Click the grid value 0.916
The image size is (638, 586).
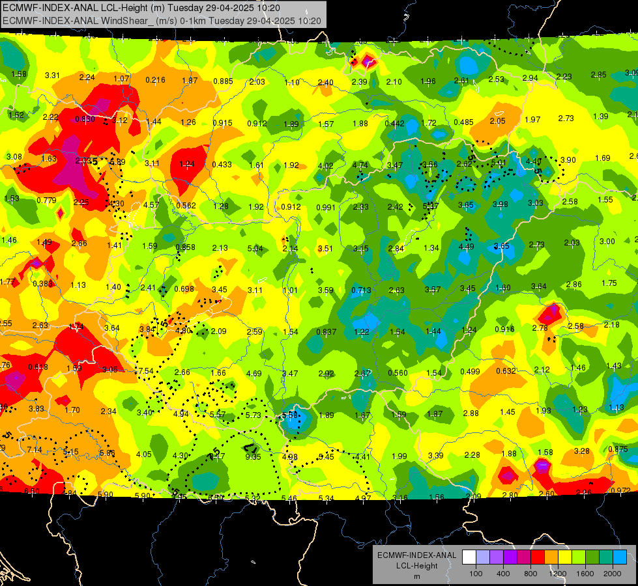coord(504,329)
